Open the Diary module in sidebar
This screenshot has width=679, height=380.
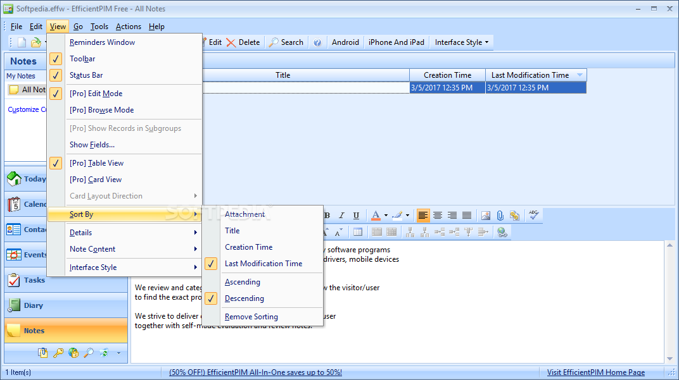tap(66, 305)
